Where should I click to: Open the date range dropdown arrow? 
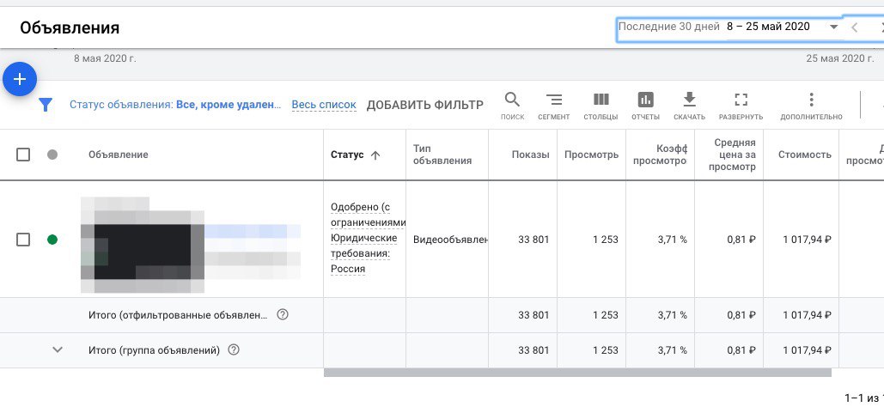click(x=833, y=27)
